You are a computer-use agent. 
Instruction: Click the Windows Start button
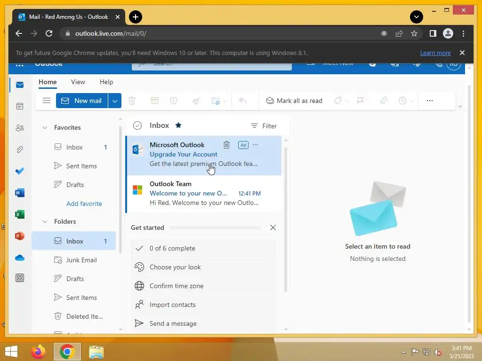[11, 352]
